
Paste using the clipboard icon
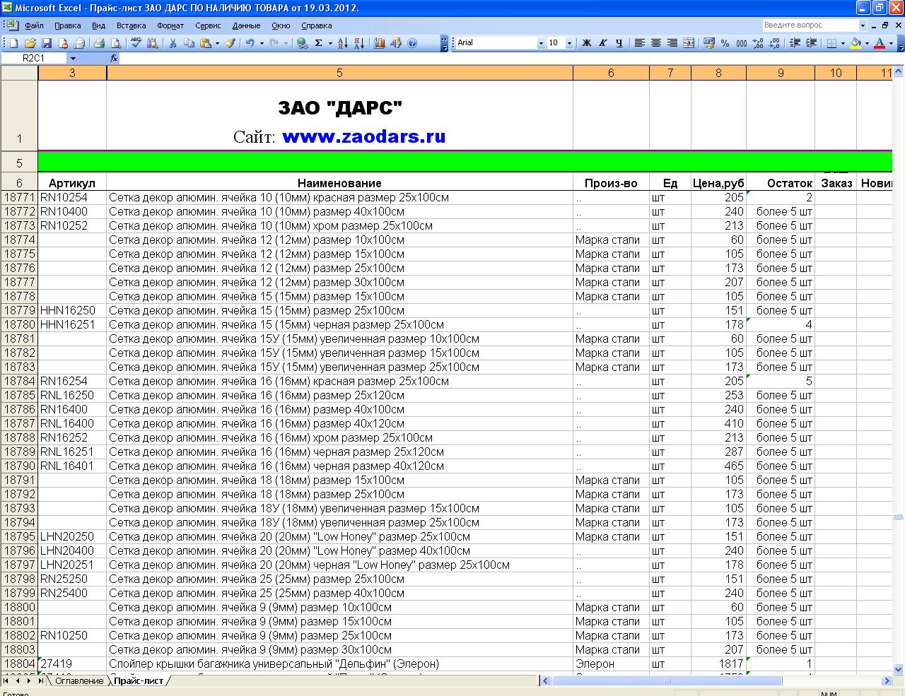pos(205,43)
